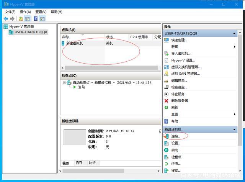Collapse the USER-TDA2R1BQQ8 actions section
245x182 pixels.
234,33
